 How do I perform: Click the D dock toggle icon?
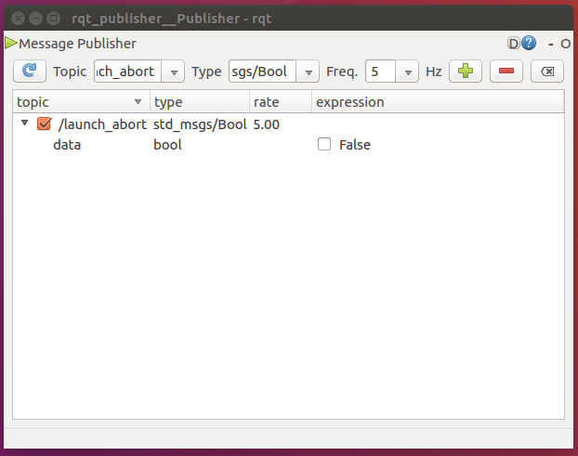514,44
